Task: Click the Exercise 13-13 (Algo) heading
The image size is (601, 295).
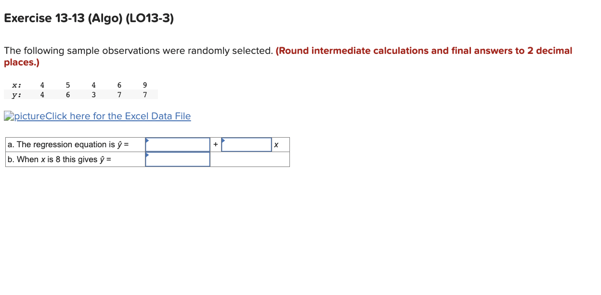Action: pos(89,18)
